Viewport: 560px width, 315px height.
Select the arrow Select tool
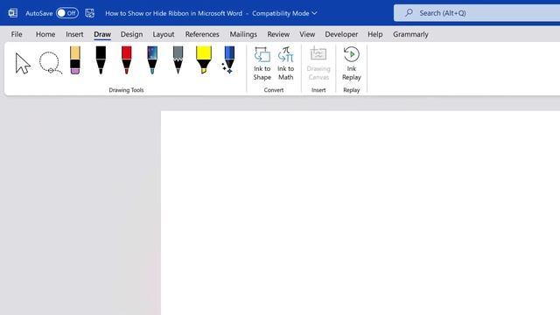coord(23,63)
